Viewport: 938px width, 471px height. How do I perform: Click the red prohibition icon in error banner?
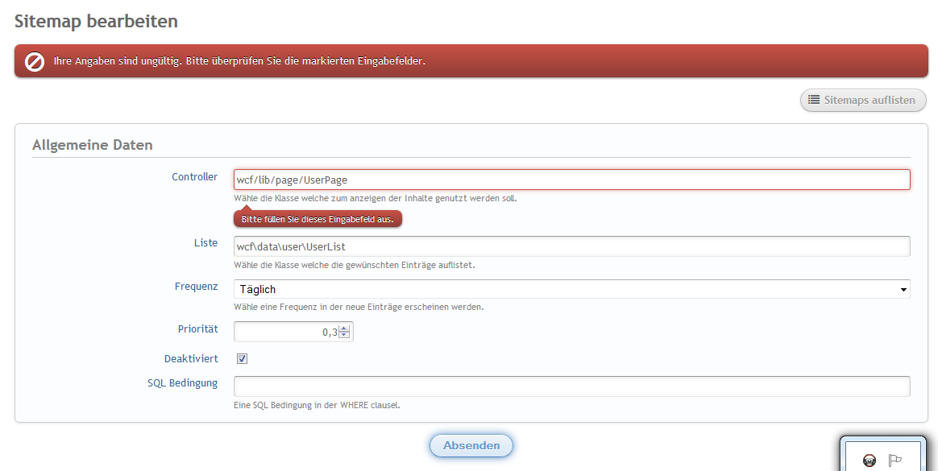click(35, 61)
